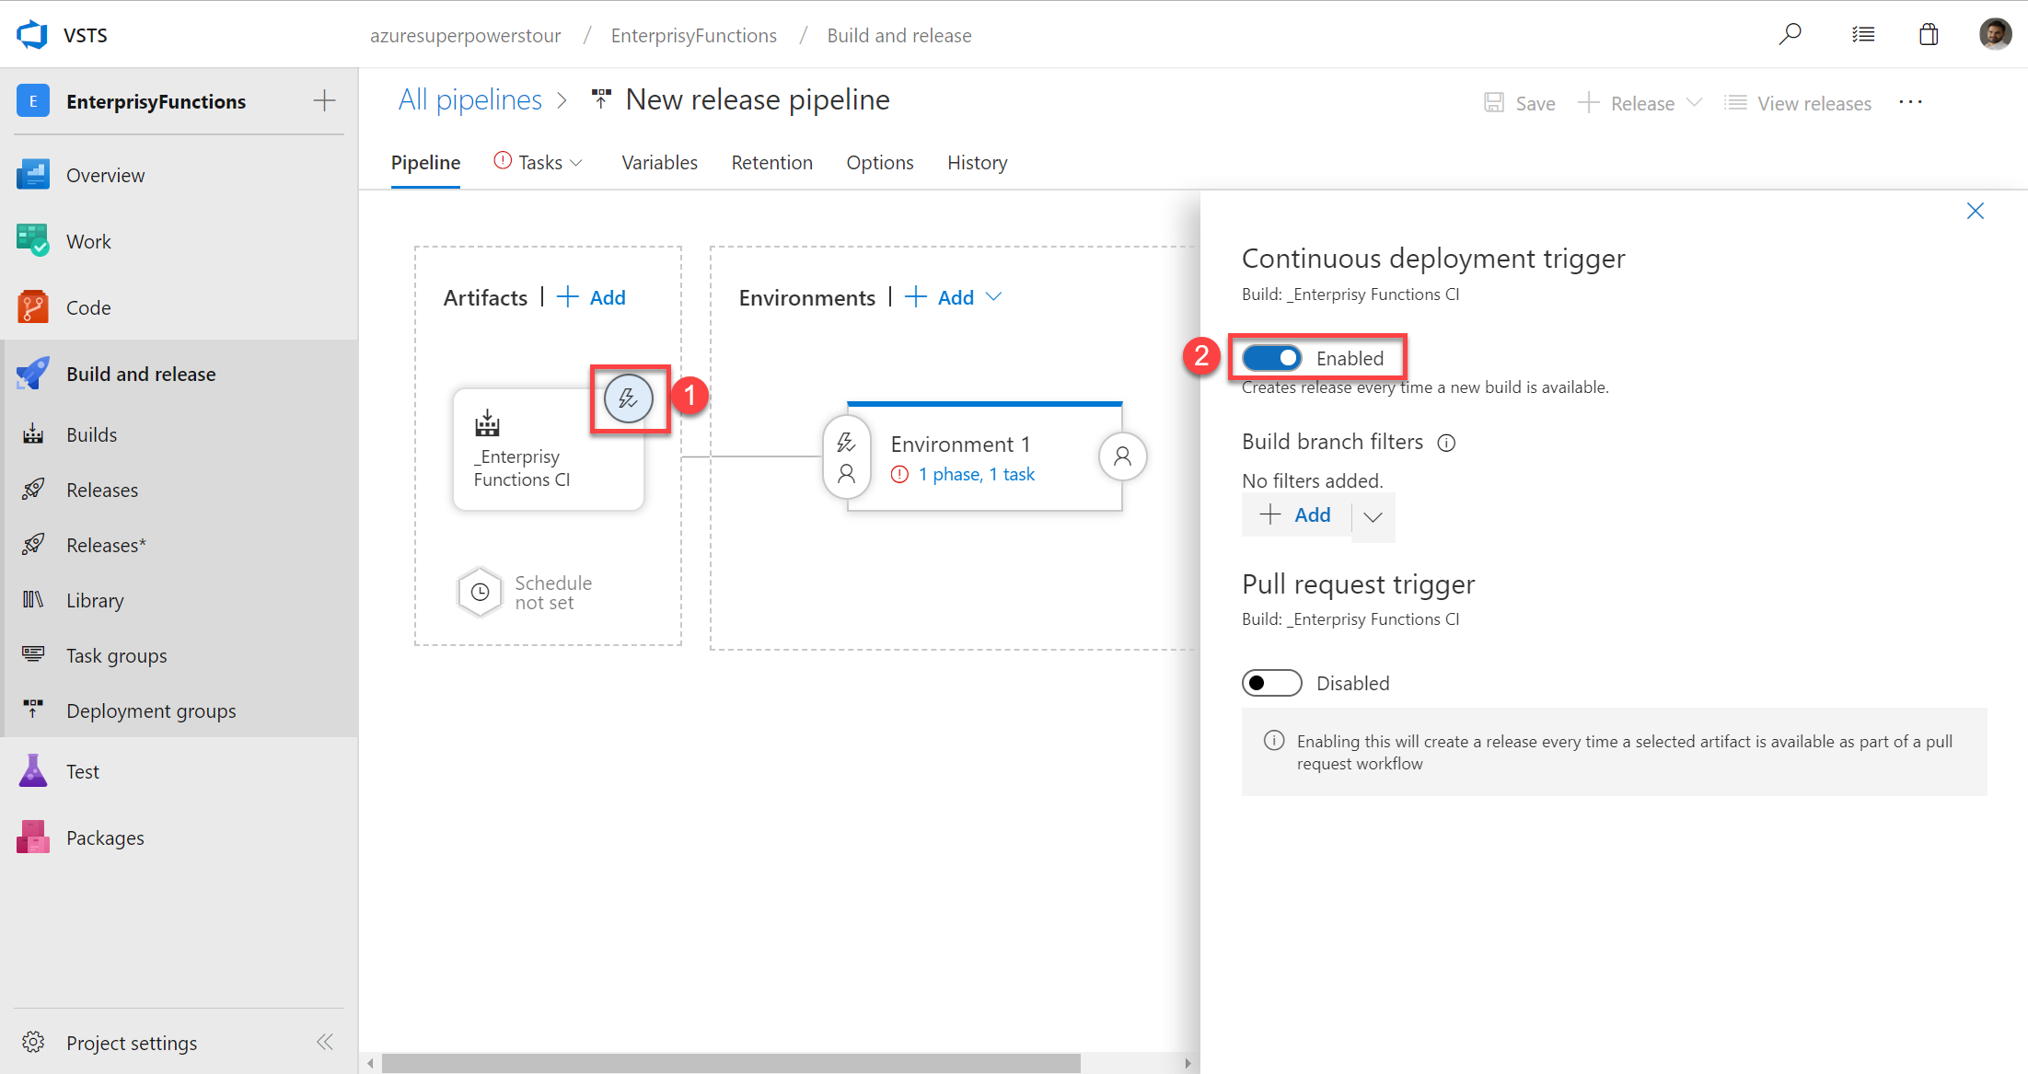
Task: Select the Retention tab
Action: pyautogui.click(x=771, y=161)
